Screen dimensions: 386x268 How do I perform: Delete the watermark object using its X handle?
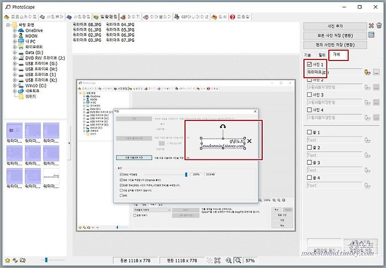click(x=249, y=141)
